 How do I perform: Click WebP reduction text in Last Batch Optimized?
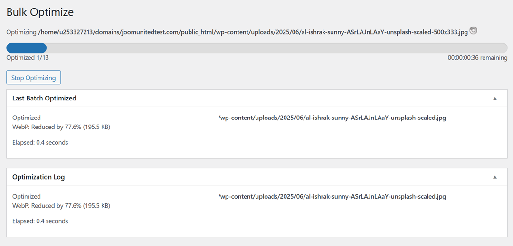[x=61, y=127]
